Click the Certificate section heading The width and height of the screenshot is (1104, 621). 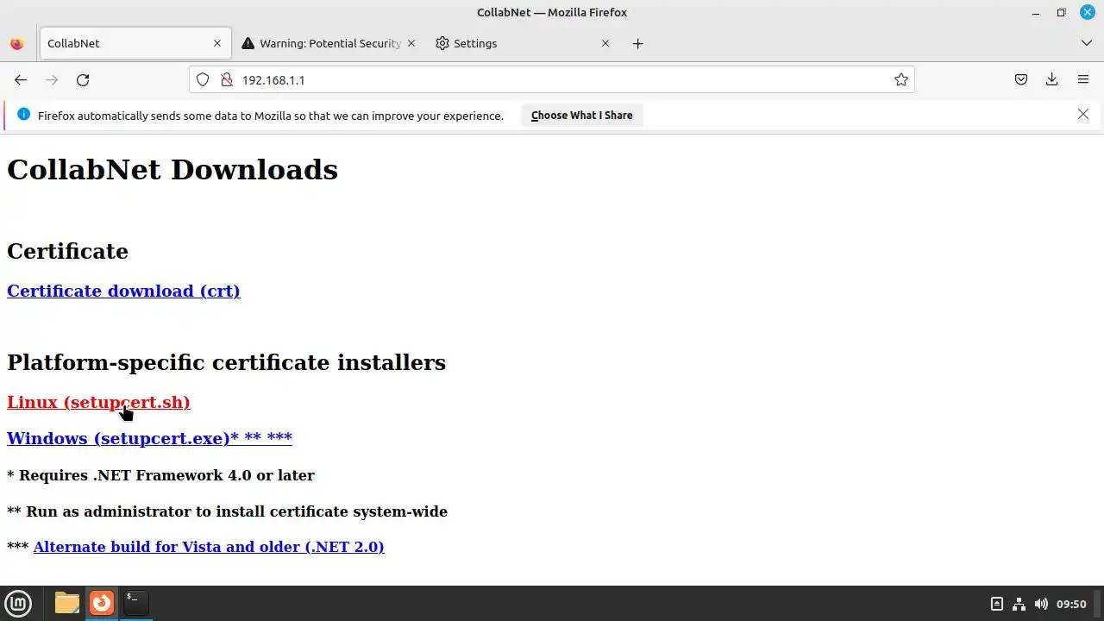(67, 251)
